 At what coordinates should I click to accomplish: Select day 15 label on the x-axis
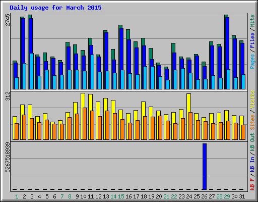point(121,196)
